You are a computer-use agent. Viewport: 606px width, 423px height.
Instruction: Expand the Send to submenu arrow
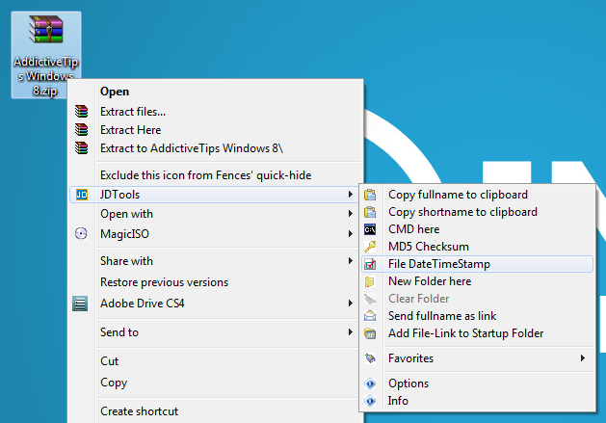pos(350,332)
